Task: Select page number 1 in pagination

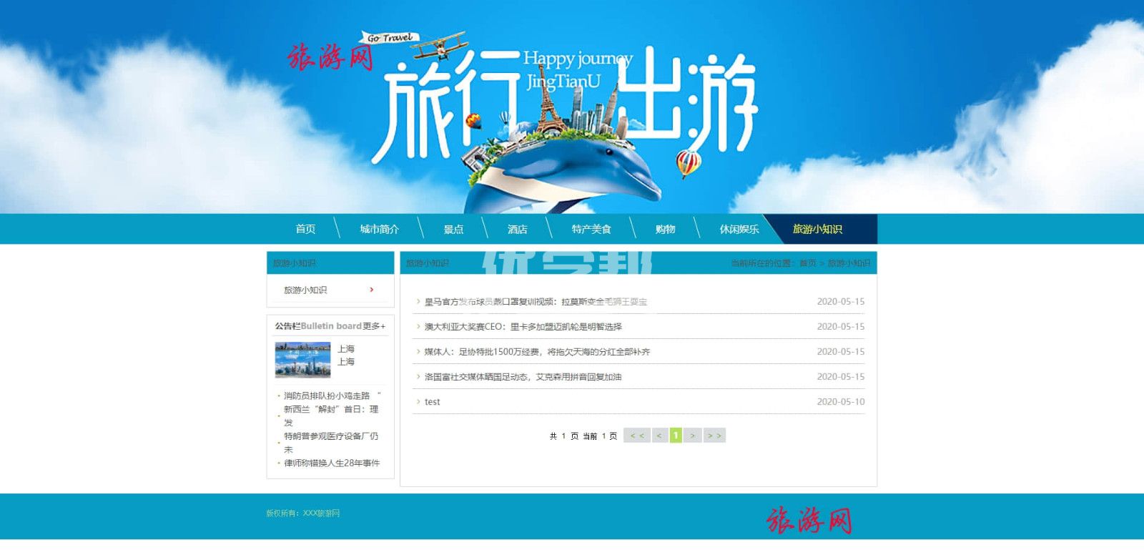Action: [x=676, y=436]
